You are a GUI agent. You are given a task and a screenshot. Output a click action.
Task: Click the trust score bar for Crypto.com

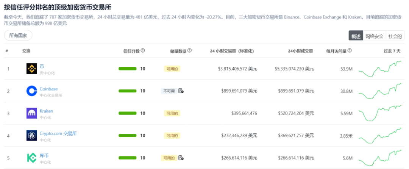tap(128, 136)
